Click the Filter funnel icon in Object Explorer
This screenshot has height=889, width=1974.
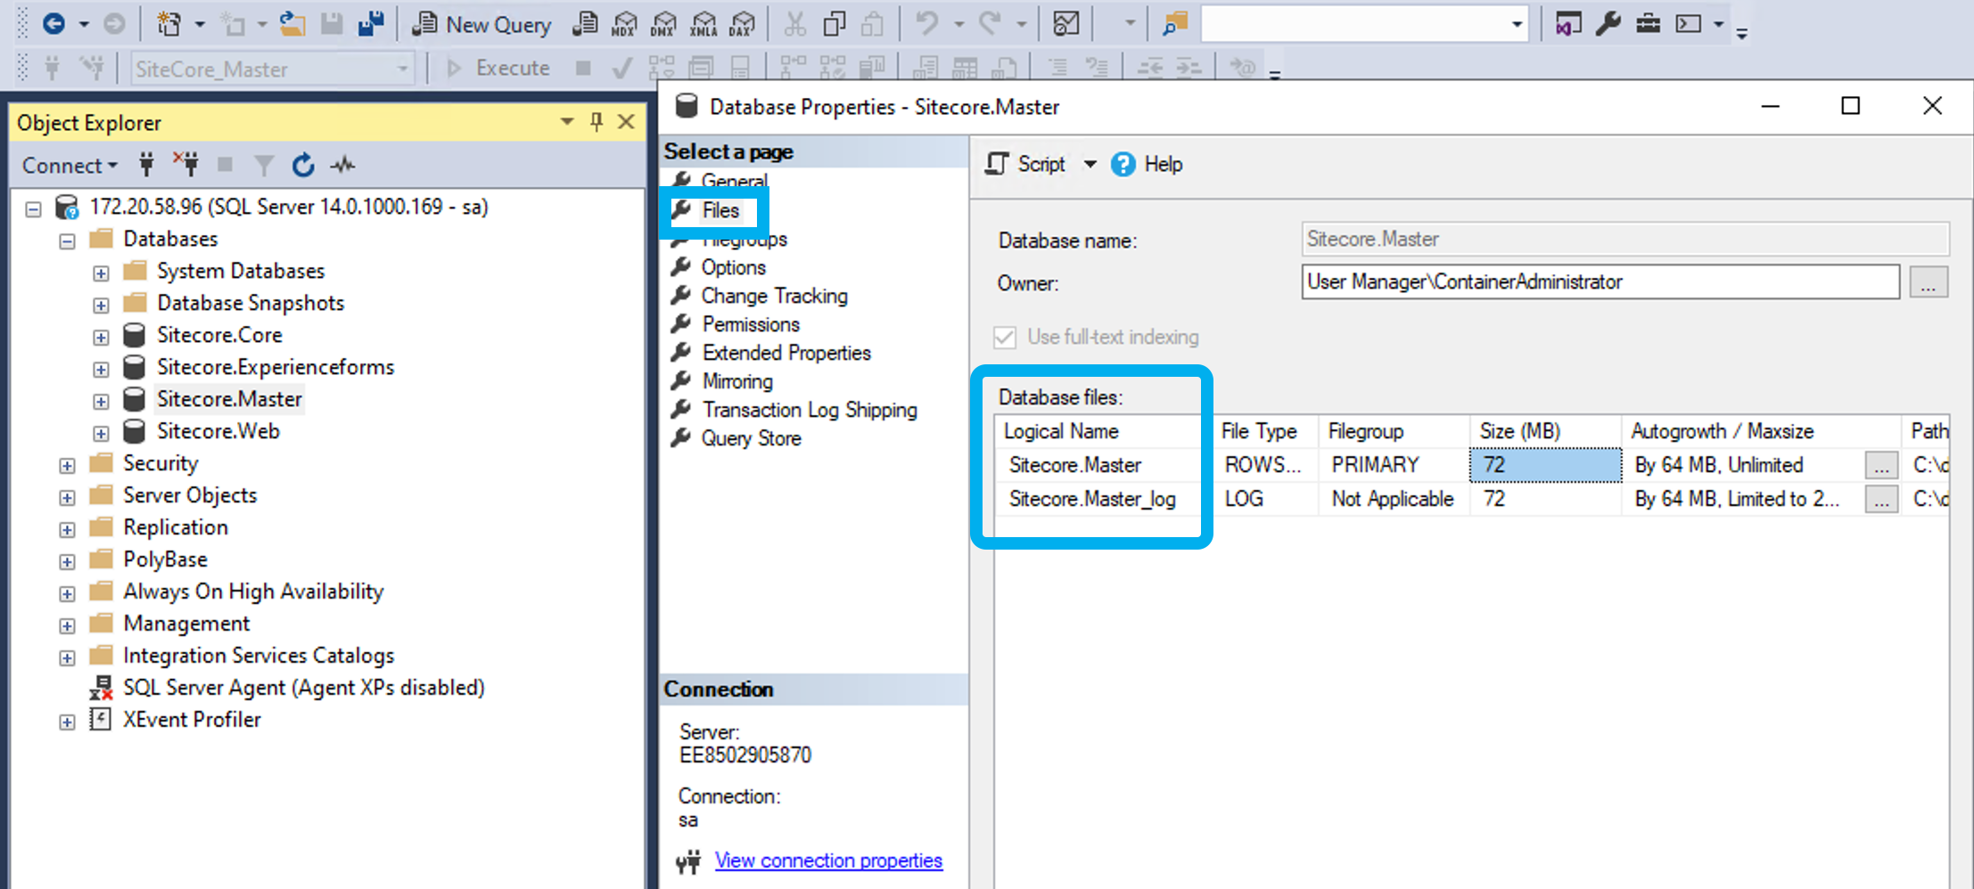264,165
